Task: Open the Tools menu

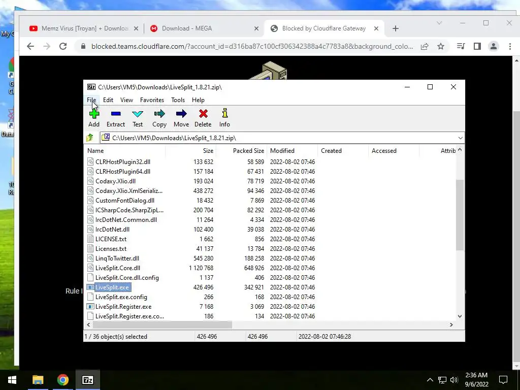Action: pos(178,100)
